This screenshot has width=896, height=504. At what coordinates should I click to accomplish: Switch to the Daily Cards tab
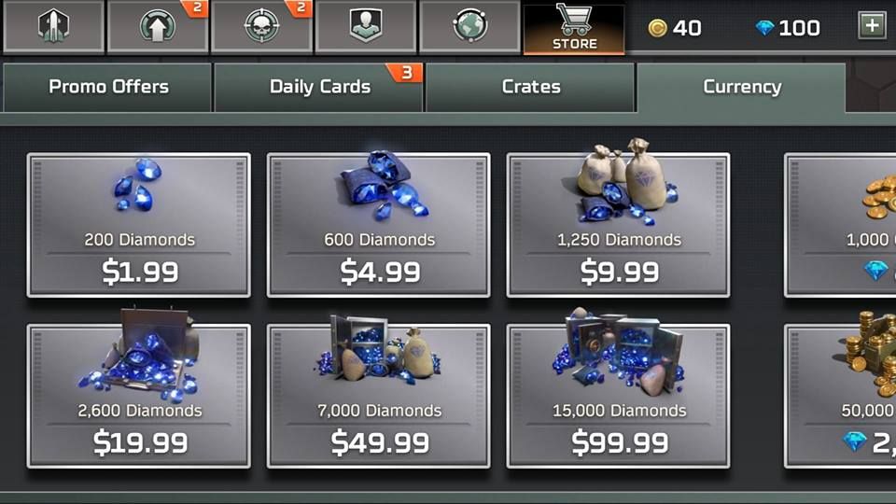coord(319,87)
